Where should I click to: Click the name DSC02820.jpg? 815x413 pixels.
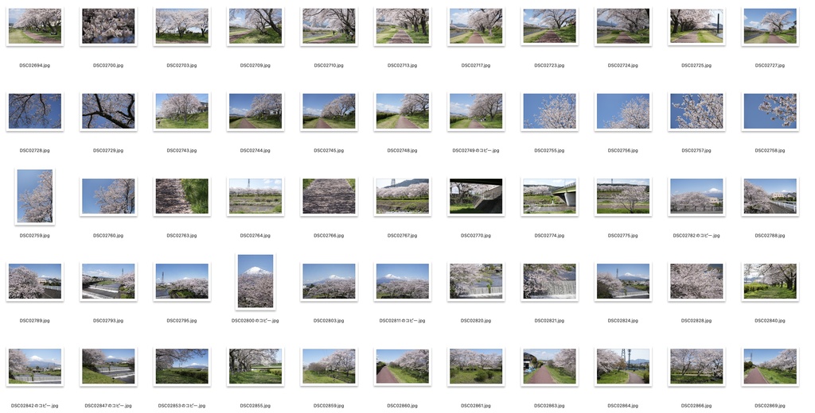point(476,321)
